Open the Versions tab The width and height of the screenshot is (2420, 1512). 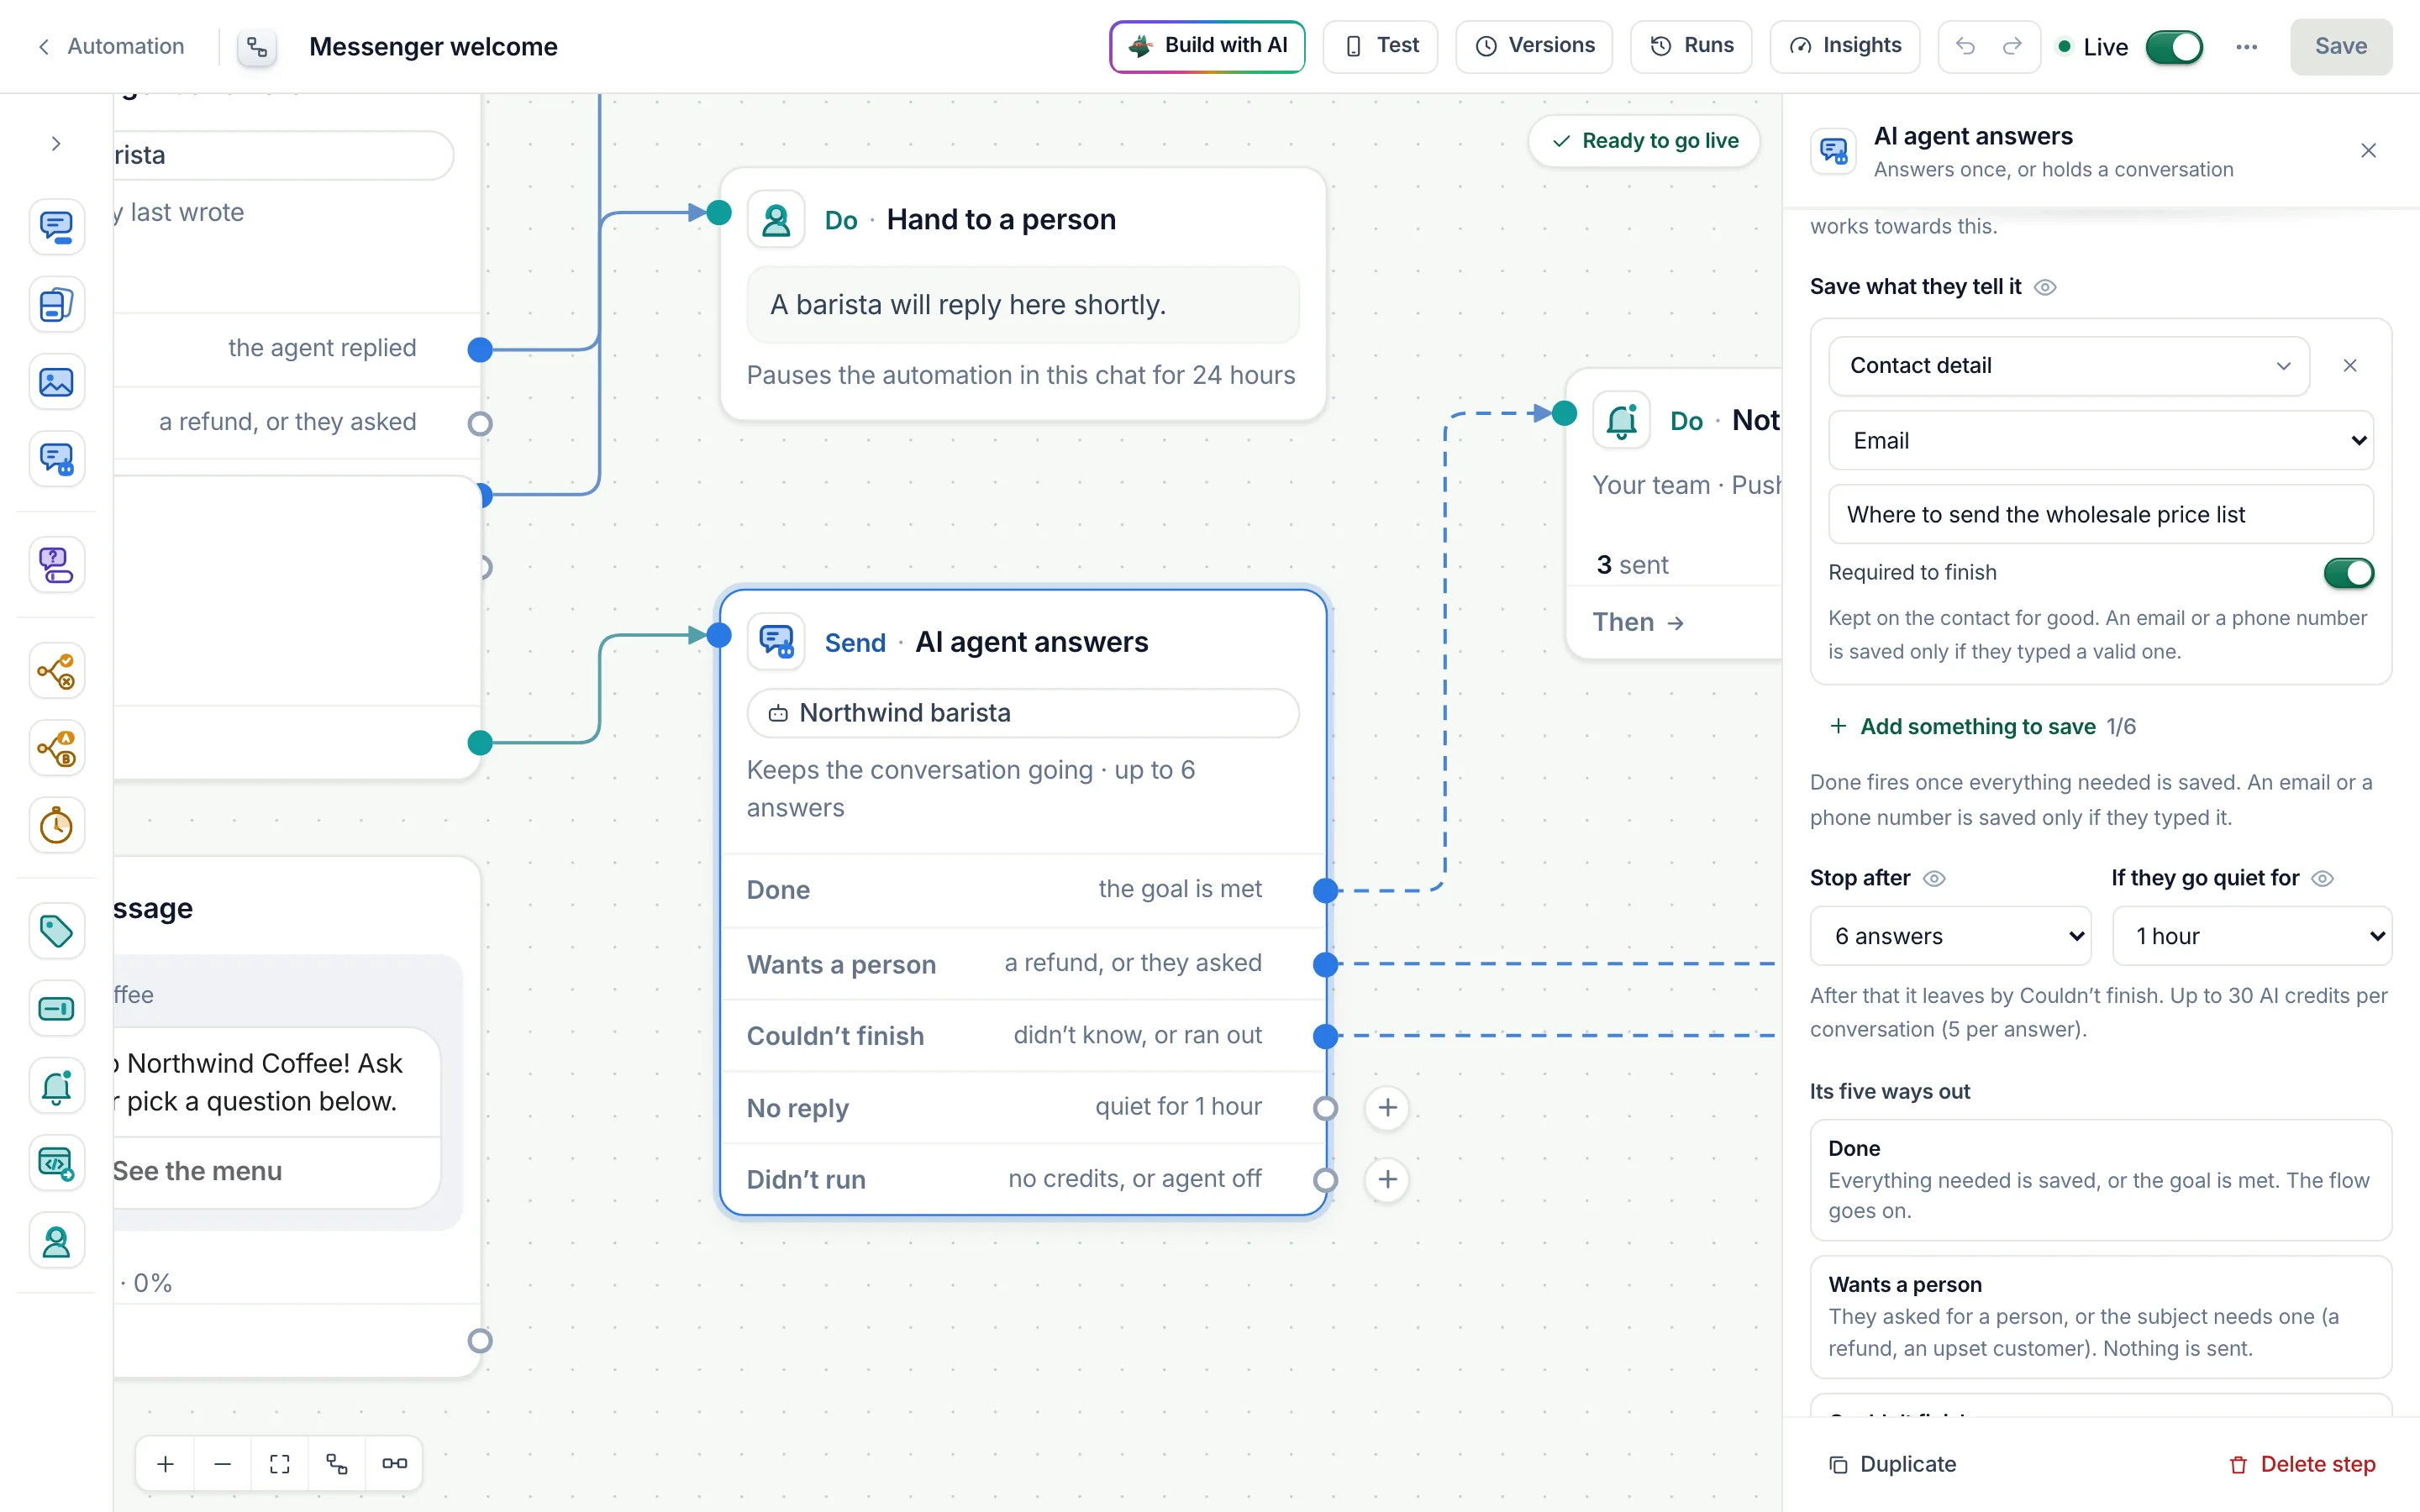click(x=1534, y=46)
